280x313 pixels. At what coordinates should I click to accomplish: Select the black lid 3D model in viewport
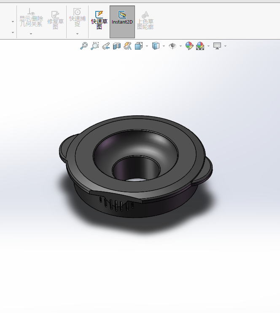(135, 167)
